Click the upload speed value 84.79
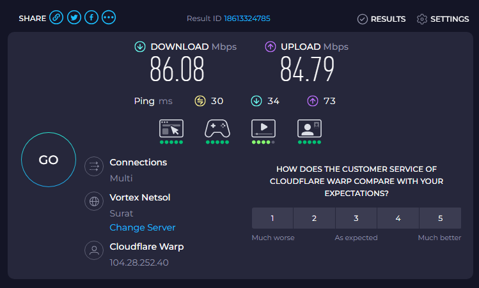Image resolution: width=479 pixels, height=288 pixels. [x=308, y=69]
